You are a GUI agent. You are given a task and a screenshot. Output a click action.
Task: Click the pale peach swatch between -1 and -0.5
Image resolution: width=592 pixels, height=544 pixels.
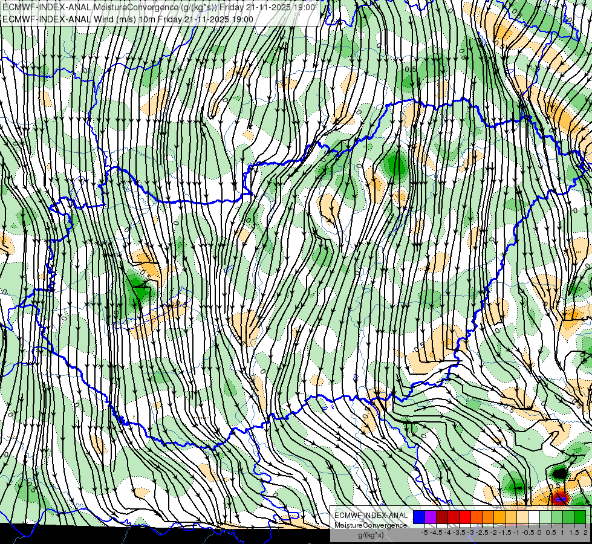(x=523, y=517)
